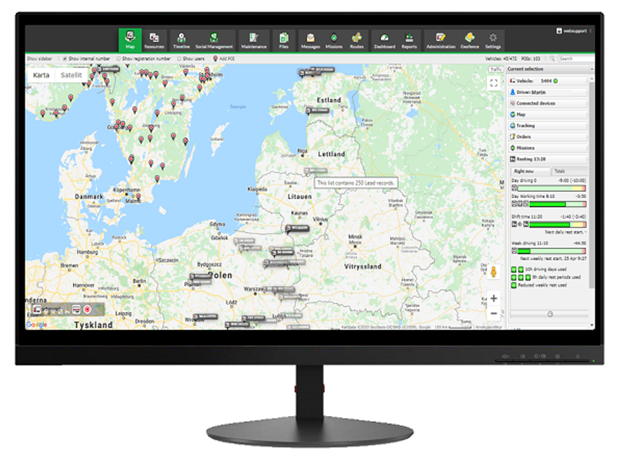Open the Settings gear module
Image resolution: width=624 pixels, height=468 pixels.
(x=493, y=40)
